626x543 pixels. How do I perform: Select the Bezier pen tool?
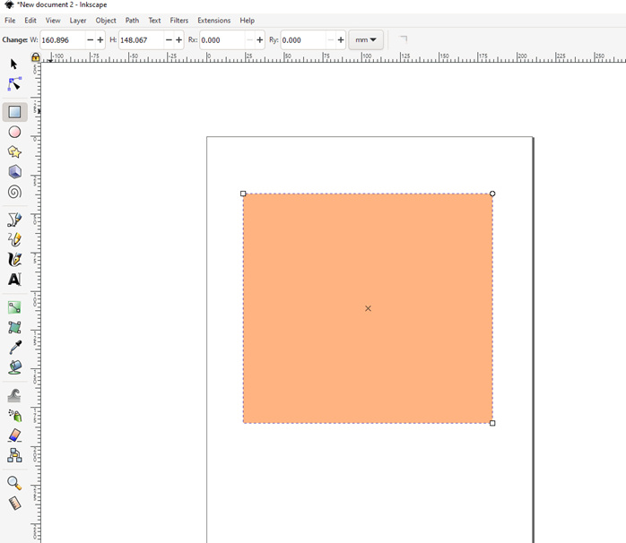coord(14,220)
